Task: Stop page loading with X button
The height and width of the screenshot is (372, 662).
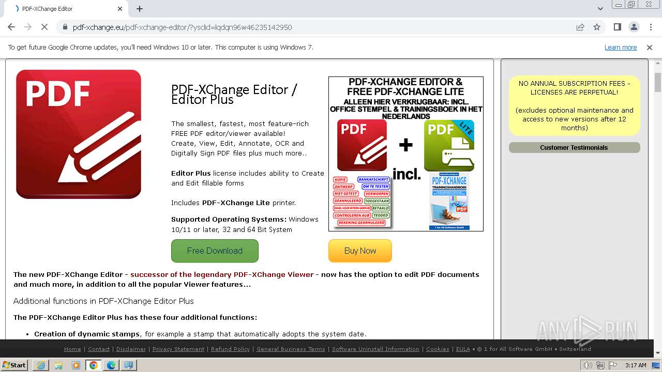Action: click(x=44, y=27)
